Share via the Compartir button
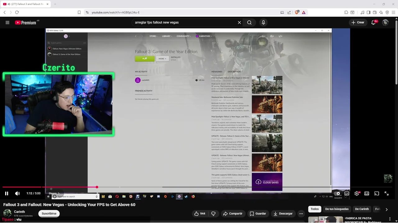 point(233,213)
